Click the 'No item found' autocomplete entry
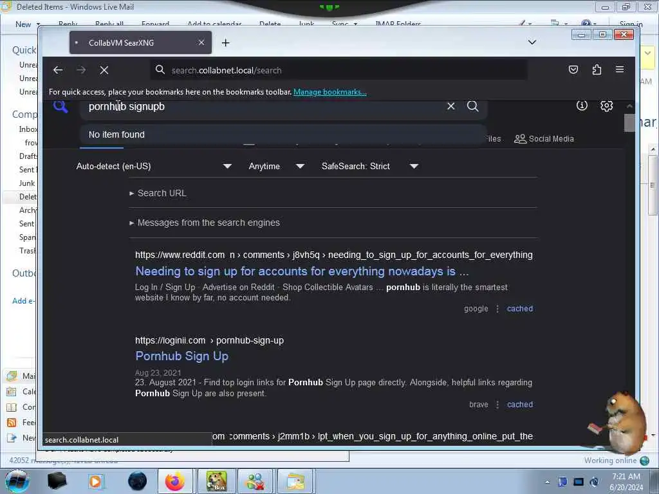659x494 pixels. pos(283,134)
